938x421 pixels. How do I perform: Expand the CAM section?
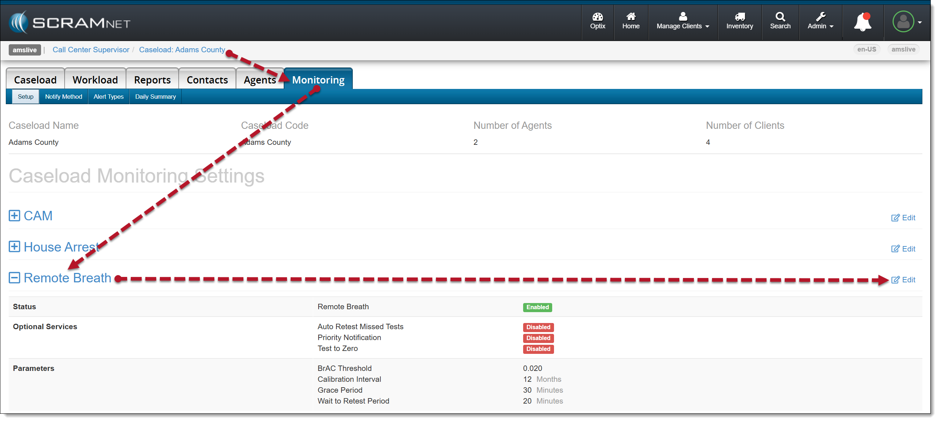[x=14, y=216]
